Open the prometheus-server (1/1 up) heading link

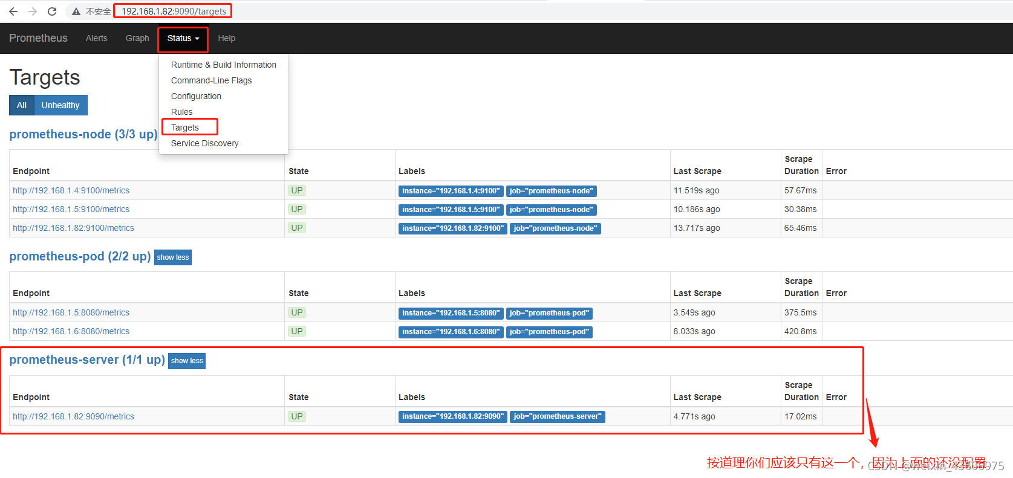point(87,360)
